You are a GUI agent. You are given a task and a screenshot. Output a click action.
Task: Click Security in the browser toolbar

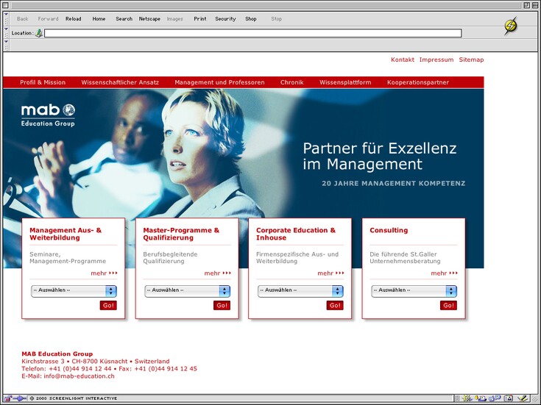click(225, 19)
